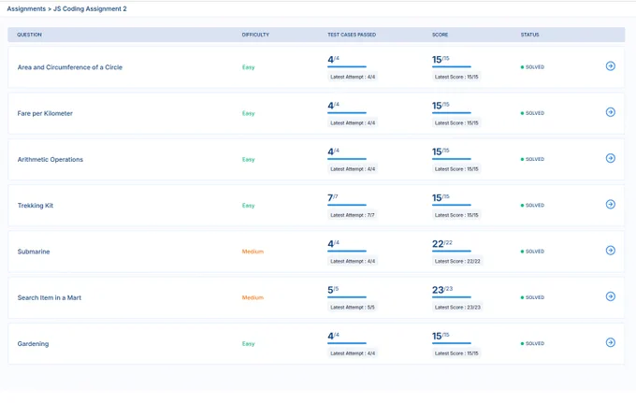This screenshot has height=403, width=636.
Task: Open the Gardening question
Action: click(33, 344)
